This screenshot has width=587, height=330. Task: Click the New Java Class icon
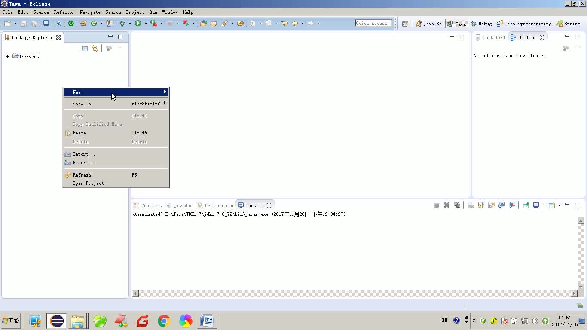coord(94,23)
